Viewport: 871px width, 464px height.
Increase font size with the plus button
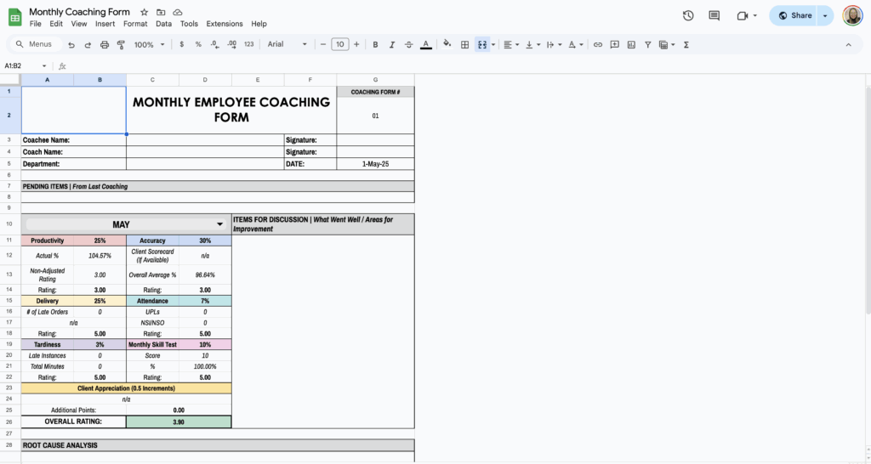[x=356, y=44]
